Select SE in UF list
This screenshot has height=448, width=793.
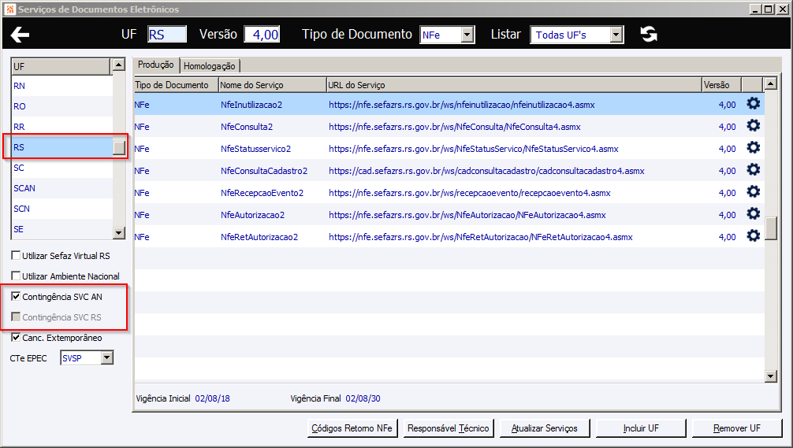click(x=61, y=229)
